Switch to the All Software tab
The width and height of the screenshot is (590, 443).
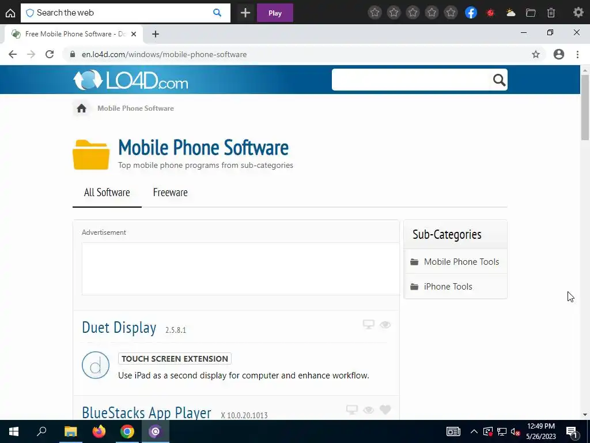(x=107, y=193)
